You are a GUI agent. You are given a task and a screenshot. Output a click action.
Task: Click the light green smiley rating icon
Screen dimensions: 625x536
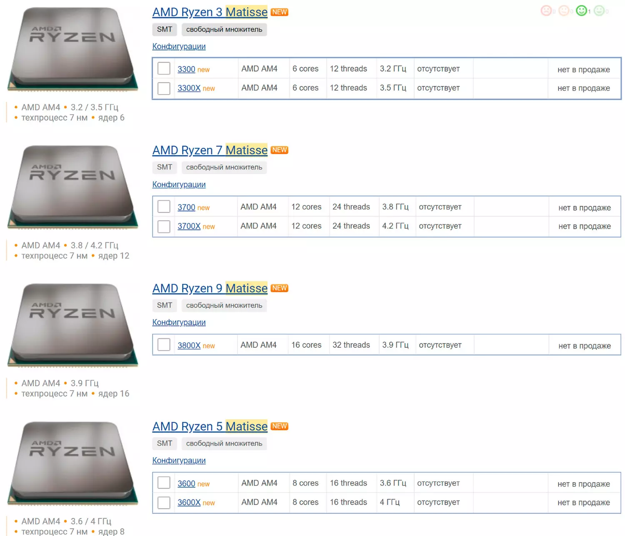click(599, 10)
